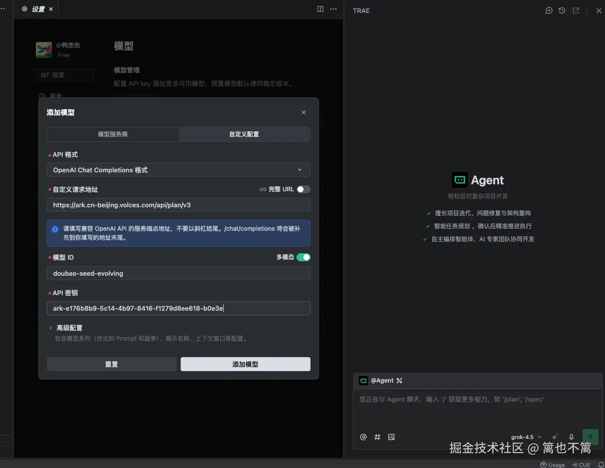This screenshot has width=605, height=468.
Task: Add context with the # icon
Action: click(377, 437)
